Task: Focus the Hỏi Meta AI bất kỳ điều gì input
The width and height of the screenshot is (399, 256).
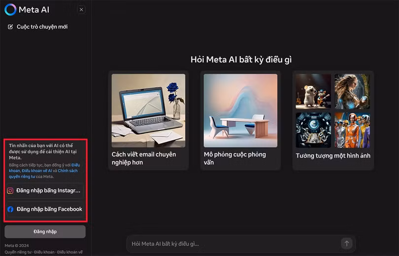Action: [234, 244]
